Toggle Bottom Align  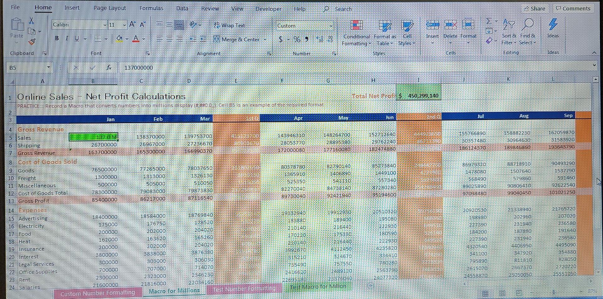(x=179, y=25)
